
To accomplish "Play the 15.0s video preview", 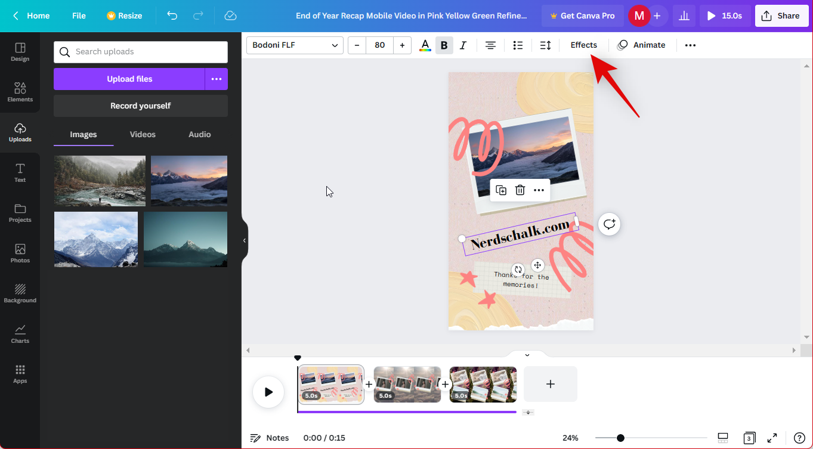I will pos(725,16).
